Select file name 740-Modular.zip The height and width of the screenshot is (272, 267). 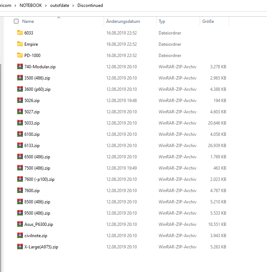click(x=40, y=66)
